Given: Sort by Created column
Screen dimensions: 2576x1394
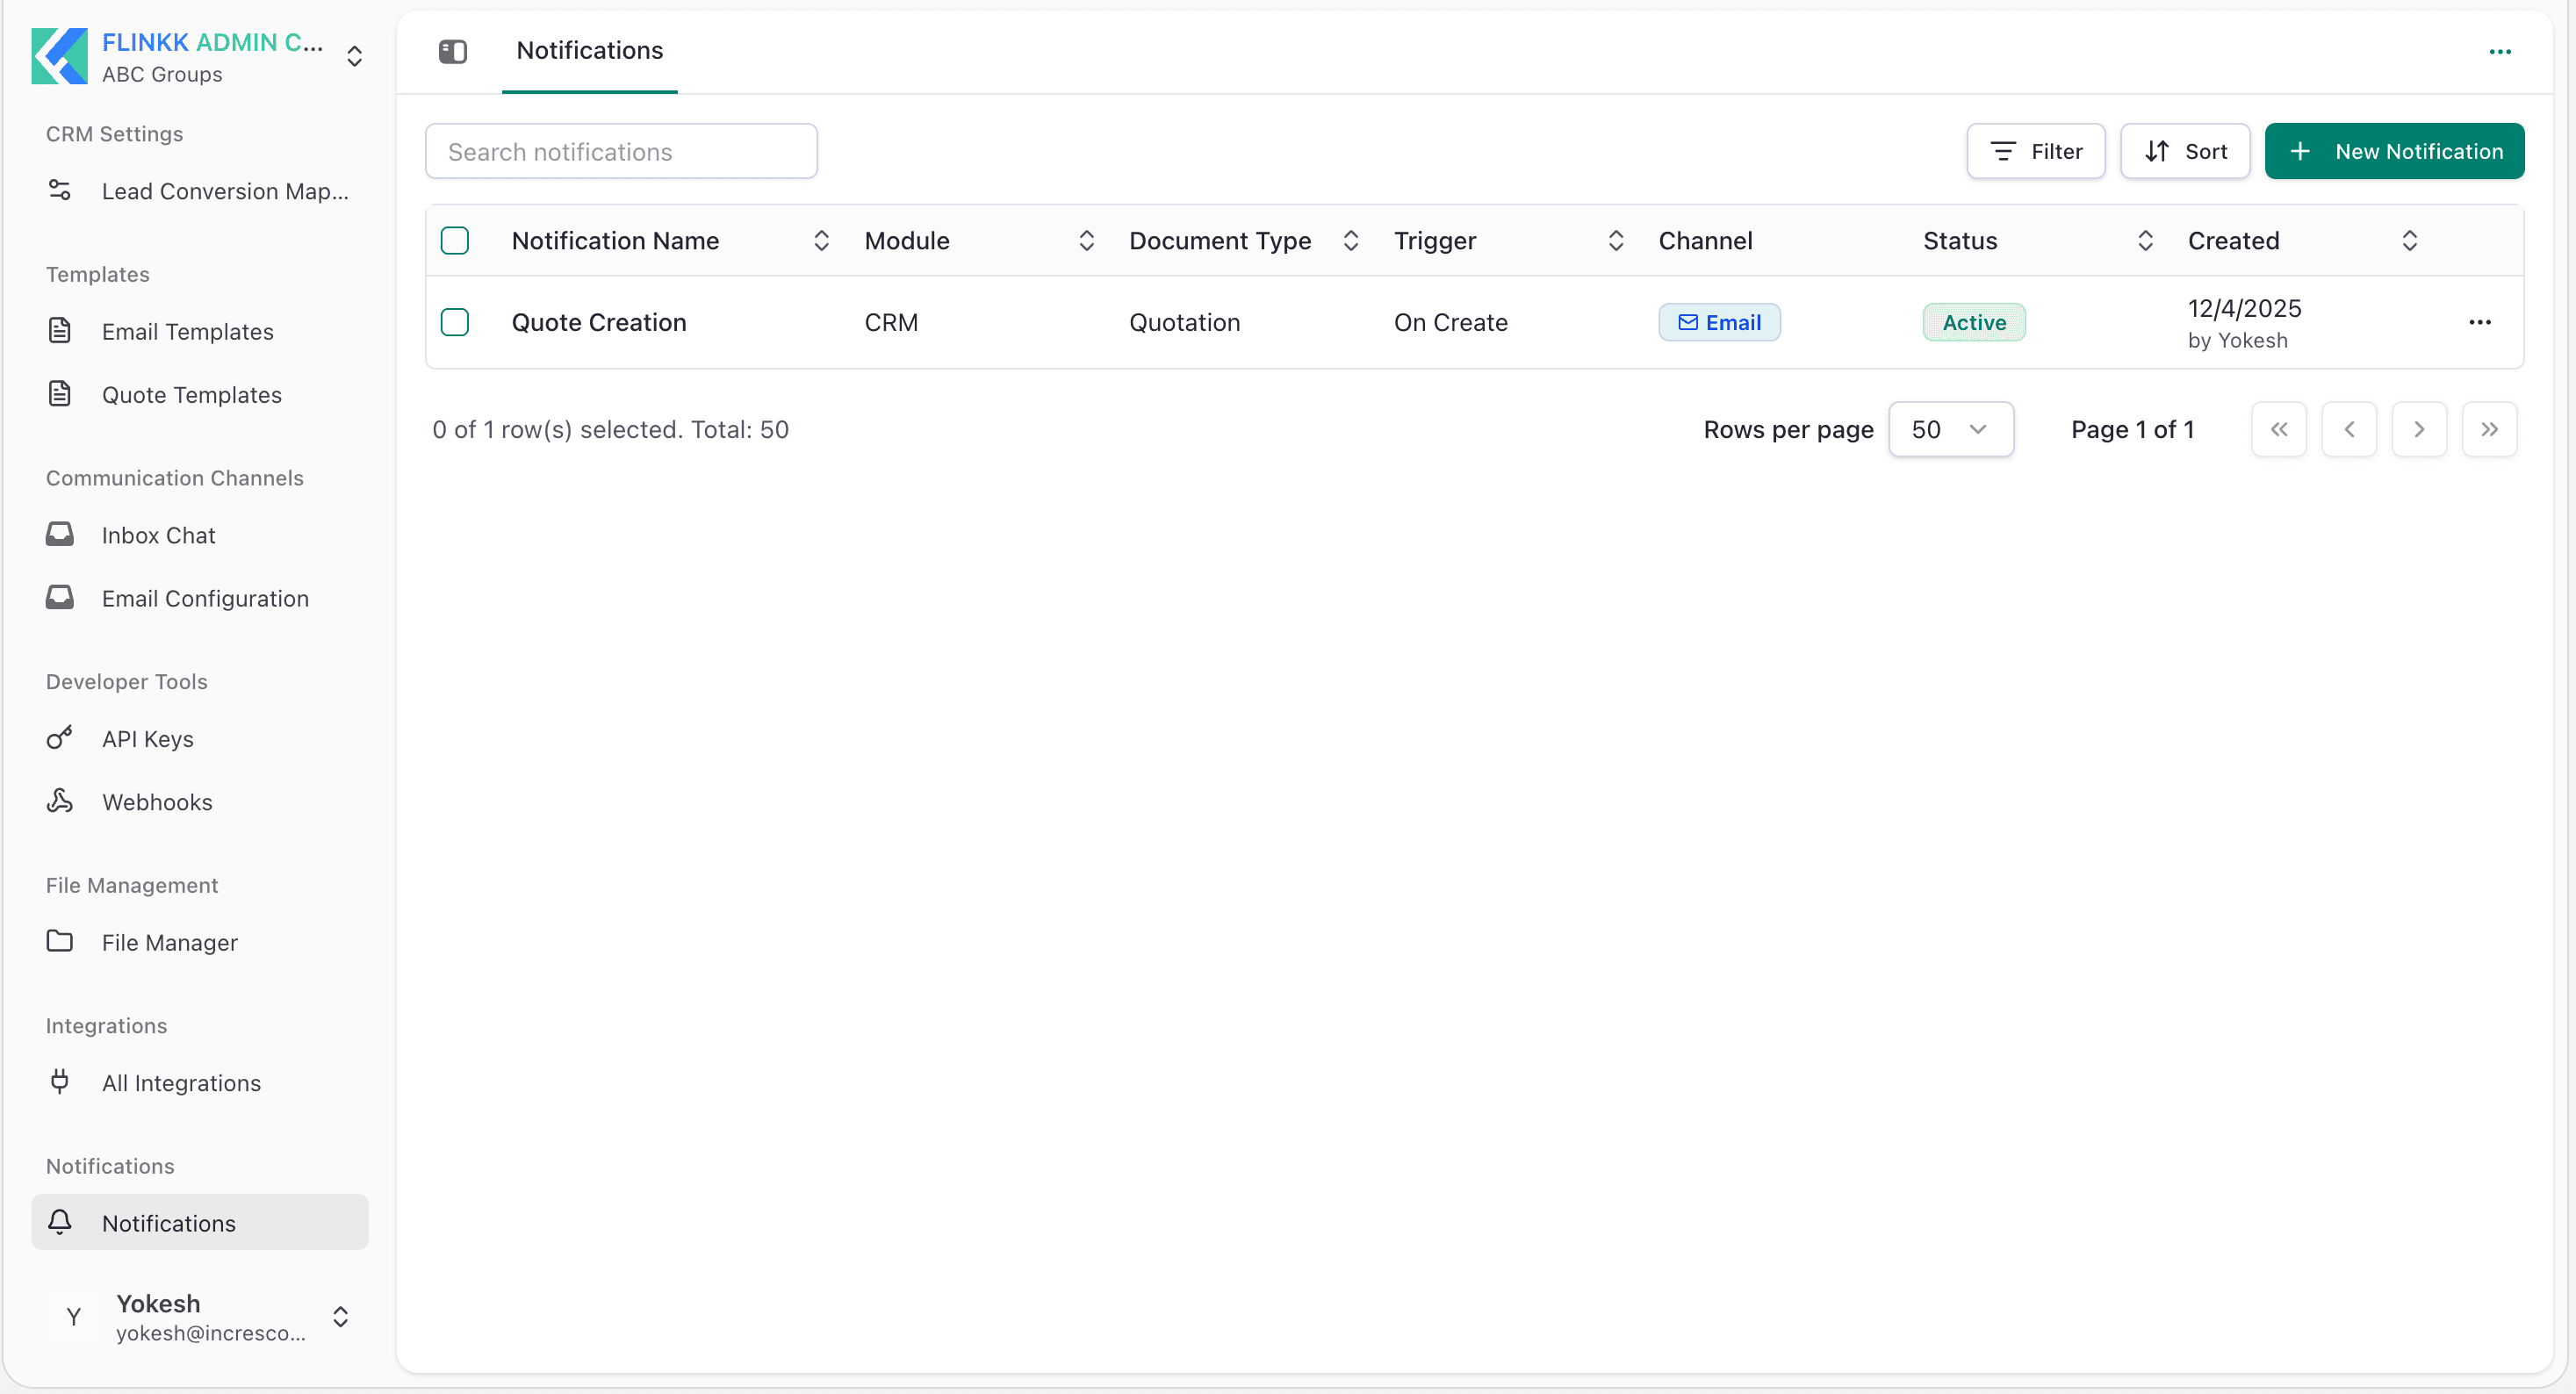Looking at the screenshot, I should [2409, 240].
